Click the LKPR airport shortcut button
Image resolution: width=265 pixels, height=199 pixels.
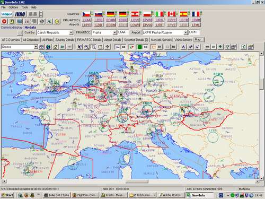click(86, 25)
